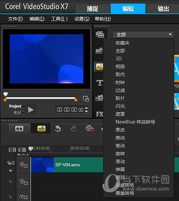Expand the 全部 category dropdown
This screenshot has width=179, height=201.
click(143, 34)
